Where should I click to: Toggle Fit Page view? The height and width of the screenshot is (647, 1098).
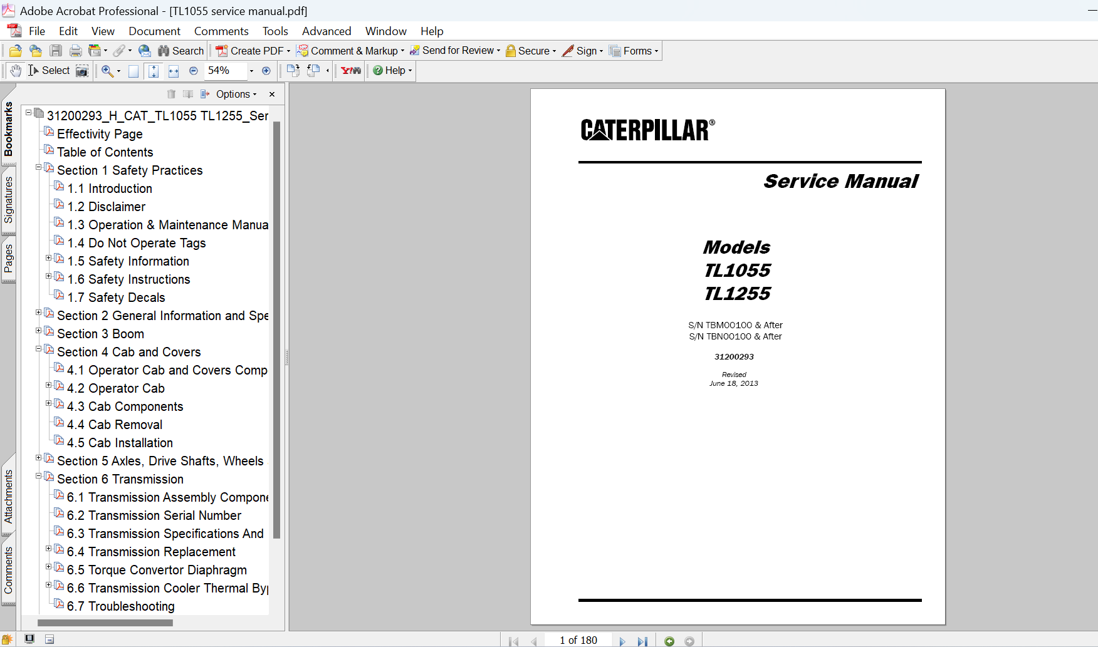click(x=154, y=71)
